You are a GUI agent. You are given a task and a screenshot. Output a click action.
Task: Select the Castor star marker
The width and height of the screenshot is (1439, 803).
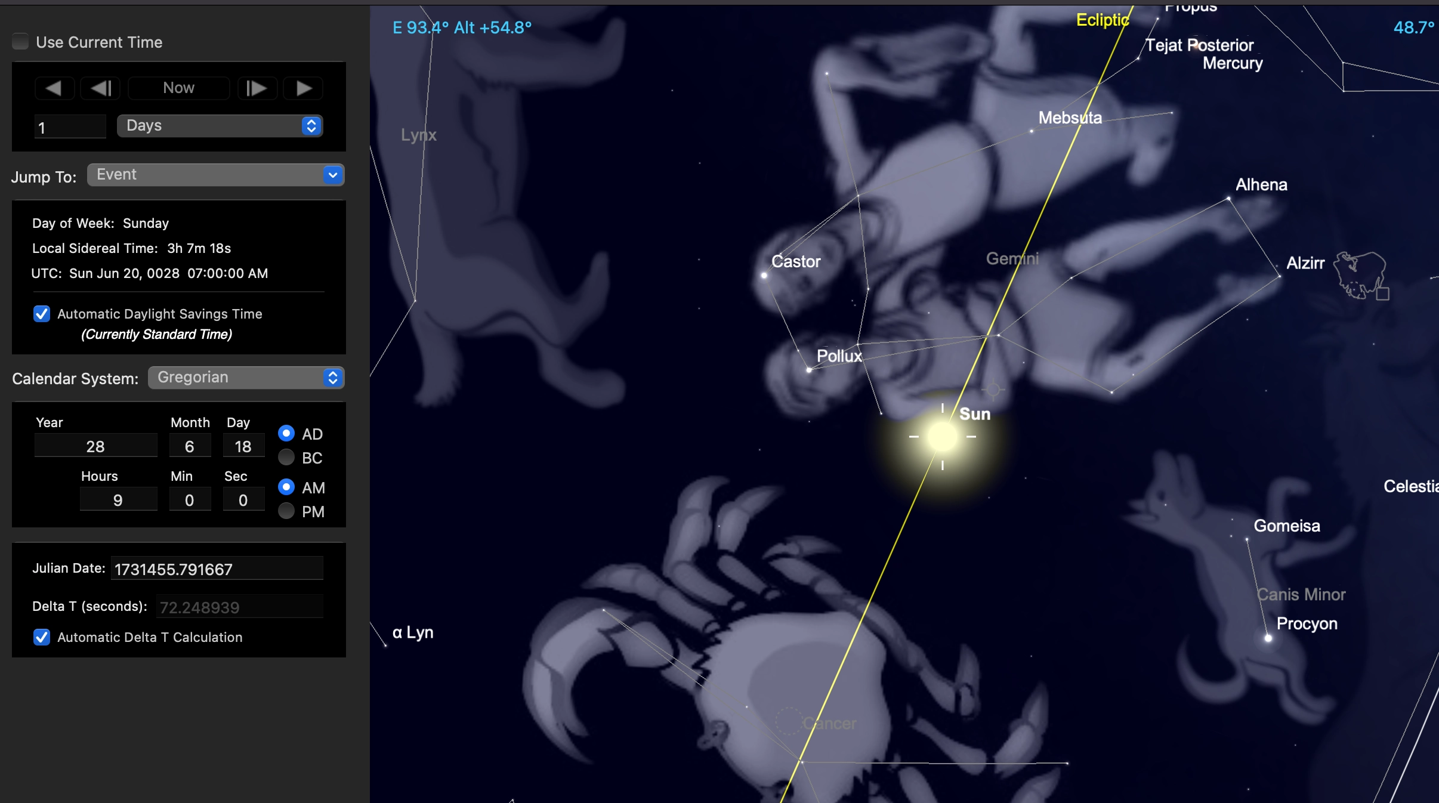click(x=764, y=275)
